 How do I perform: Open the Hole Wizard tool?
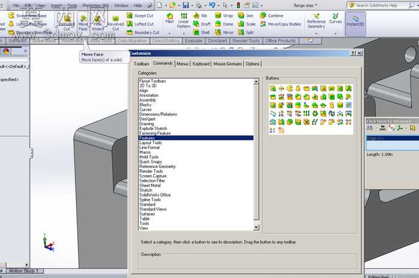tap(98, 23)
